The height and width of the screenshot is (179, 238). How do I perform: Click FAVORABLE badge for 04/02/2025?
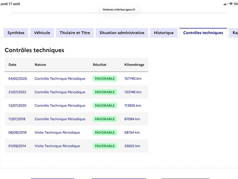[x=105, y=79]
